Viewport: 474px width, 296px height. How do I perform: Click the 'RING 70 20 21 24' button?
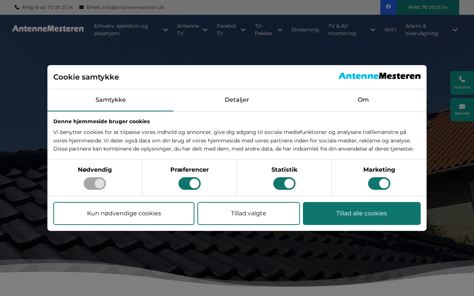[x=428, y=7]
